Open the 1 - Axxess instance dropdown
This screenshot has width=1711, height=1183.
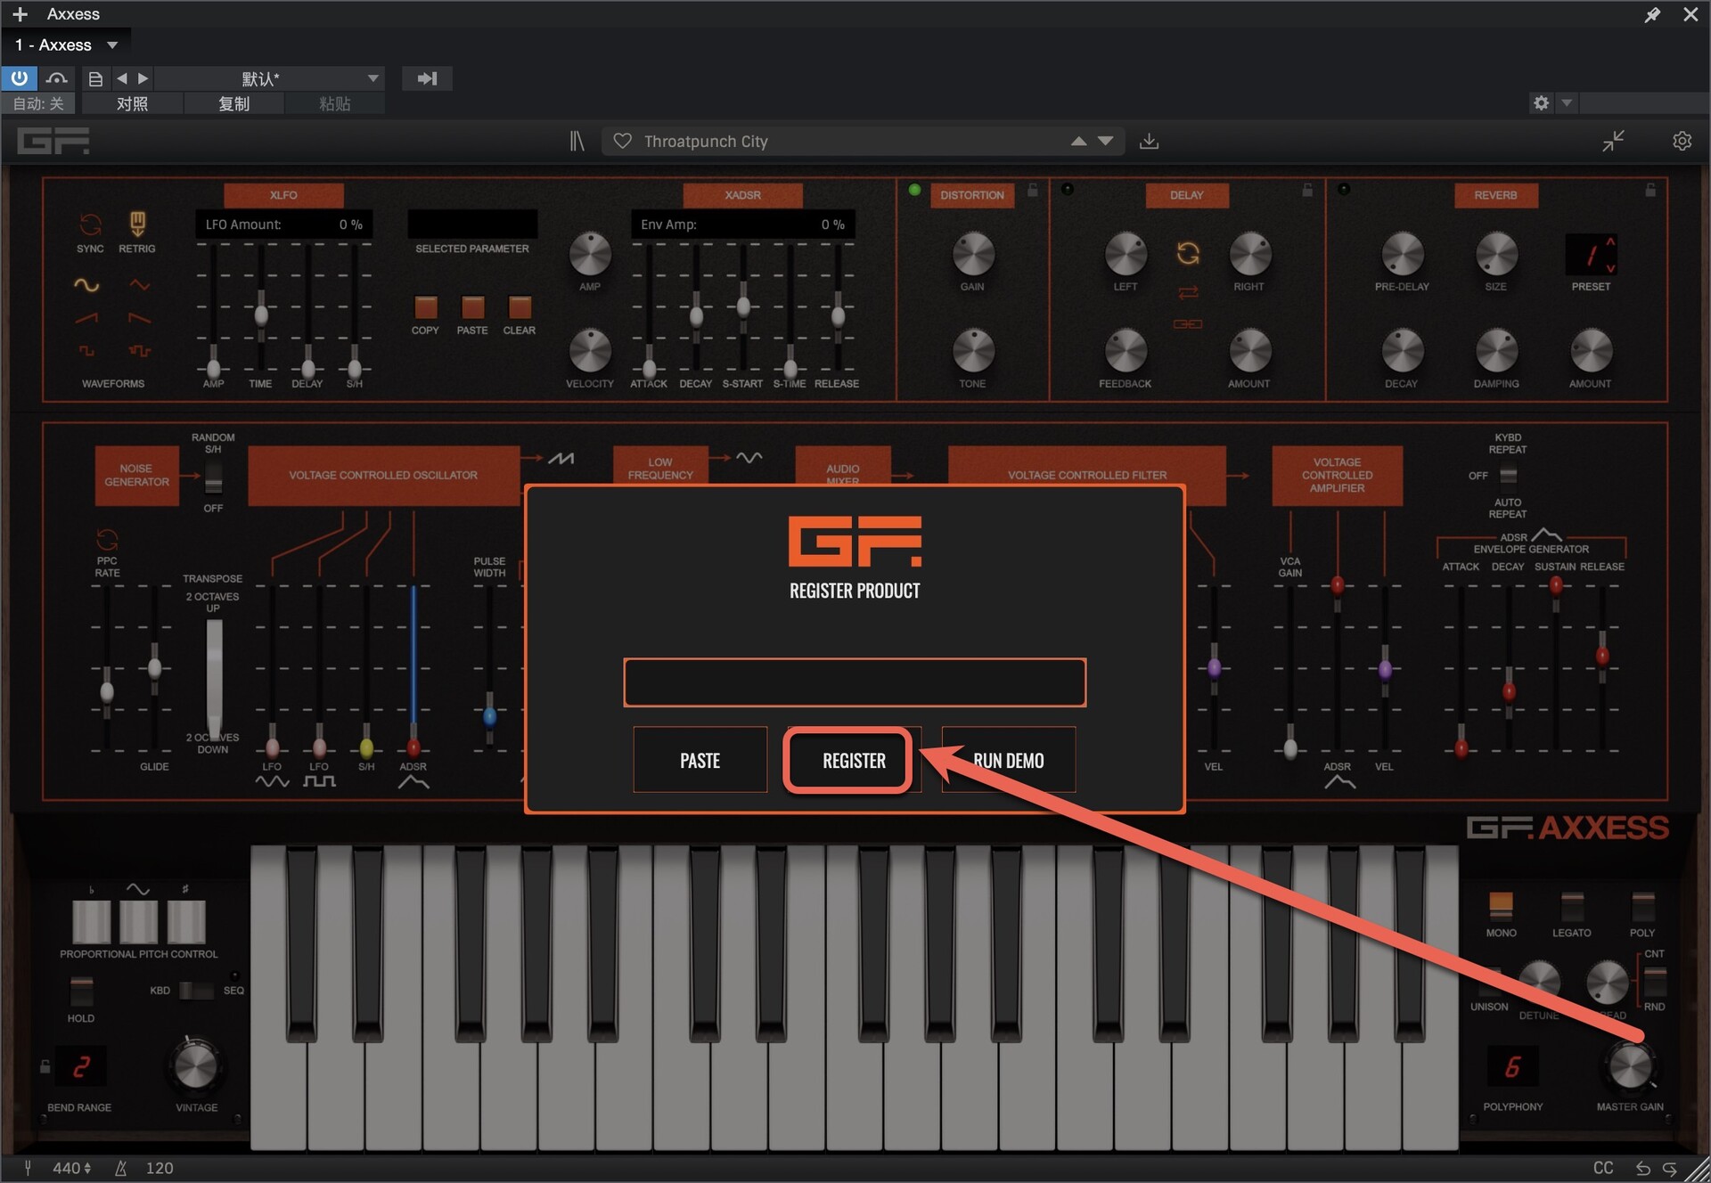coord(67,45)
